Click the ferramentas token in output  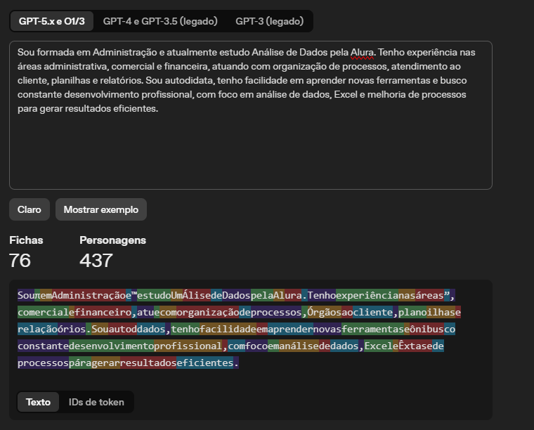373,330
